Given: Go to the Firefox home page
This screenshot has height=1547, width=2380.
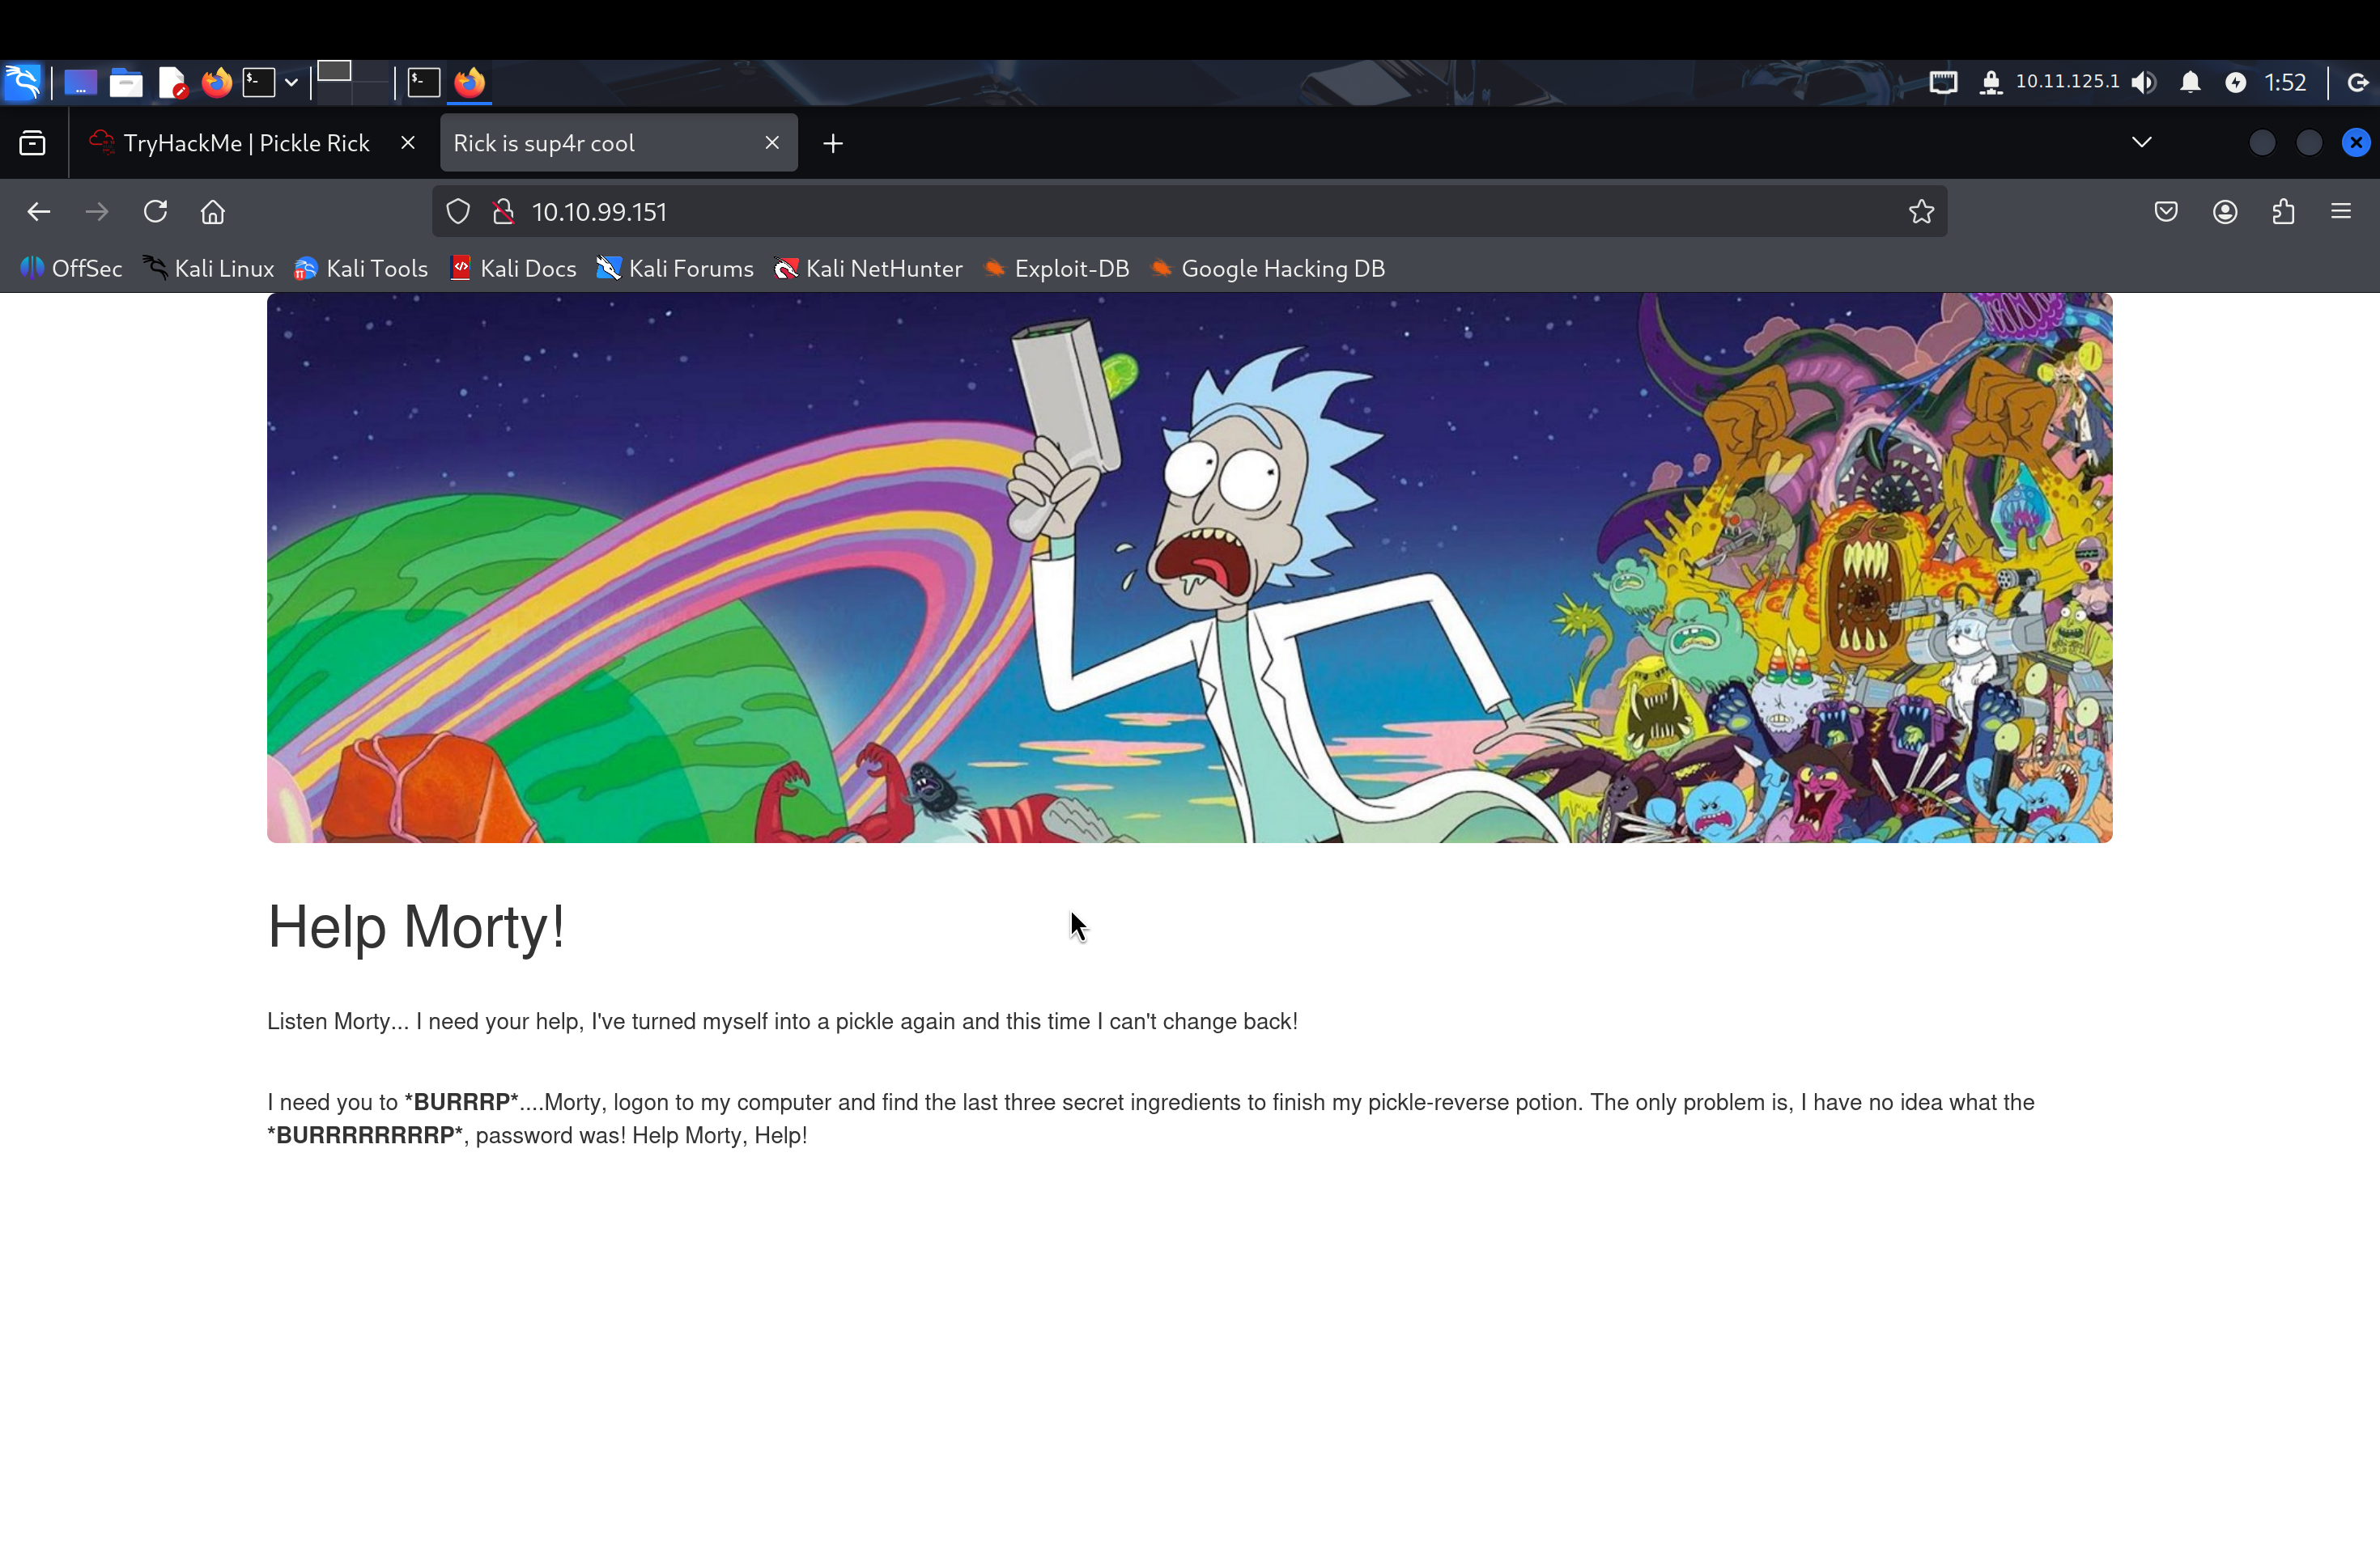Looking at the screenshot, I should [213, 212].
